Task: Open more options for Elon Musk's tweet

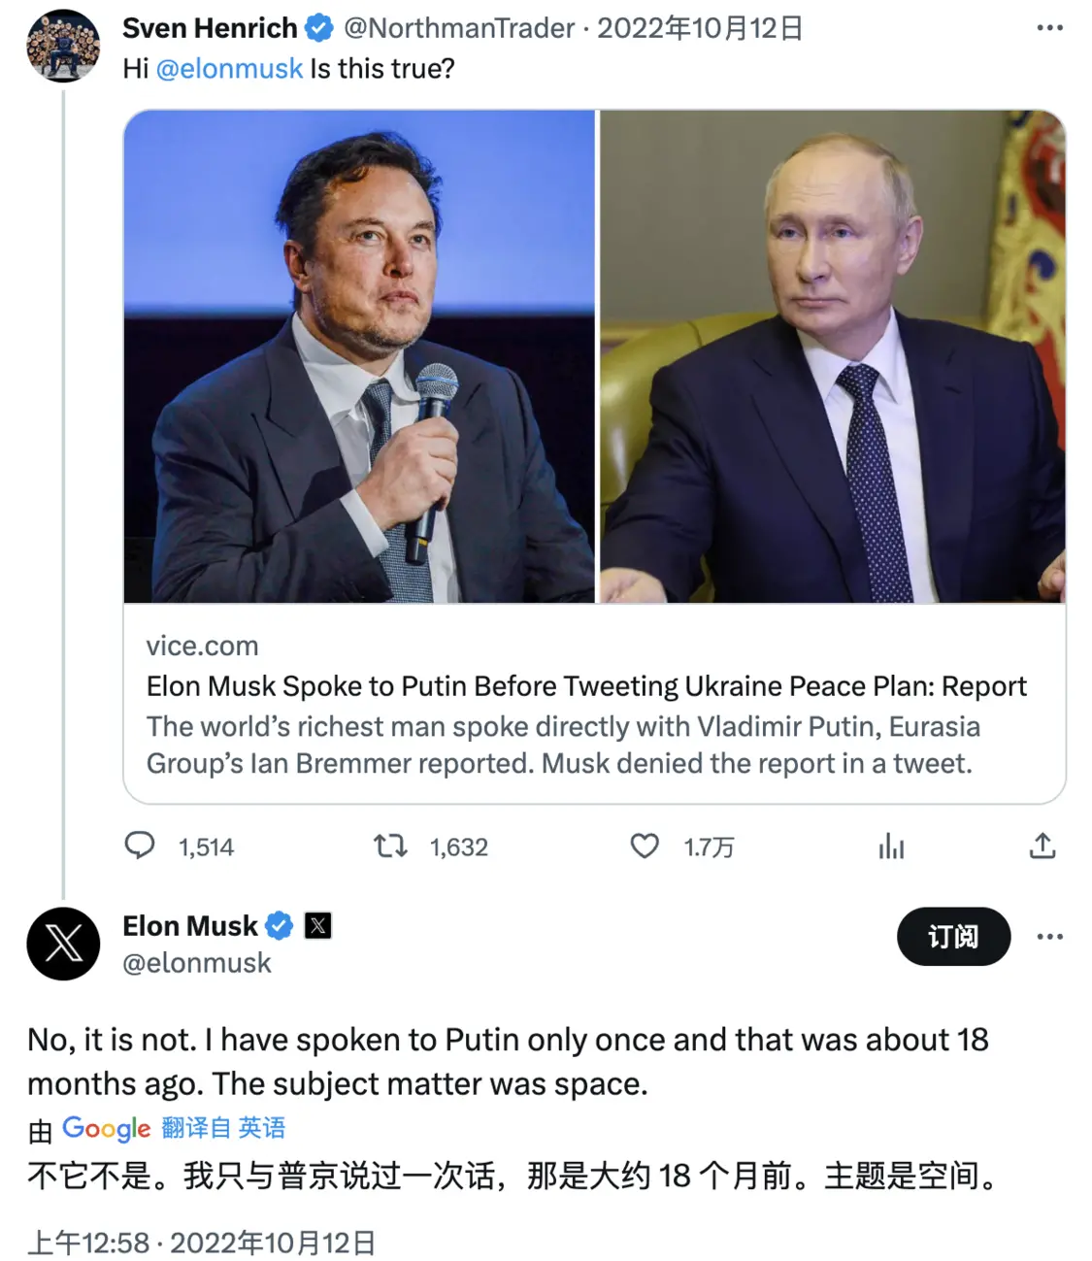Action: (x=1049, y=937)
